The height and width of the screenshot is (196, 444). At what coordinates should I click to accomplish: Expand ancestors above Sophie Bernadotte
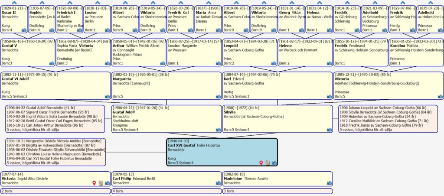pos(42,3)
